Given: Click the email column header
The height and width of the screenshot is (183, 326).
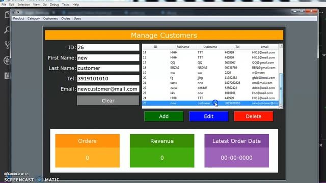Looking at the screenshot, I should coord(265,47).
